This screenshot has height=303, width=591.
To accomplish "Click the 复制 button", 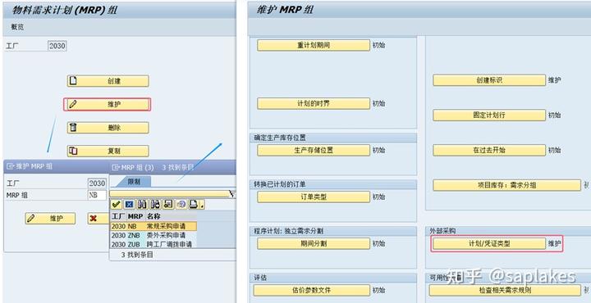I will [108, 151].
